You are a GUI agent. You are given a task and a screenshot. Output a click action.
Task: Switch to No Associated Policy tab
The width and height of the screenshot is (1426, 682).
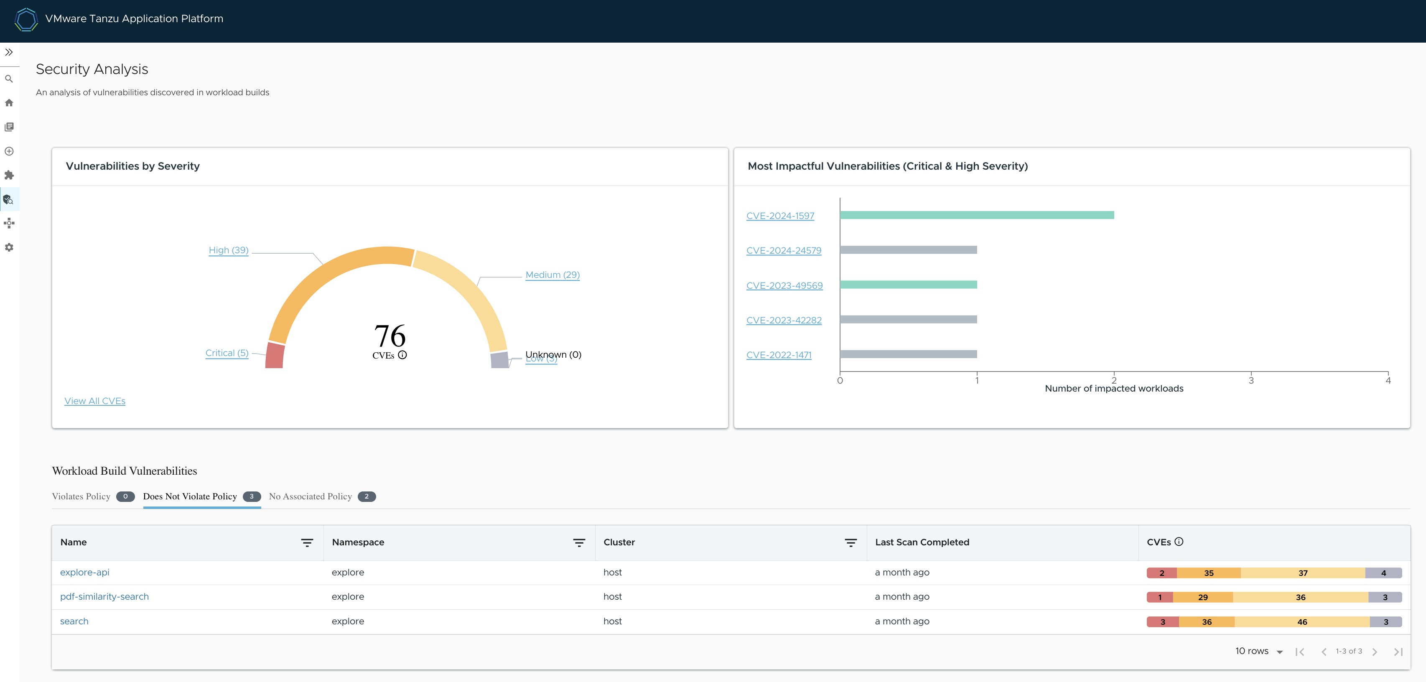point(311,496)
